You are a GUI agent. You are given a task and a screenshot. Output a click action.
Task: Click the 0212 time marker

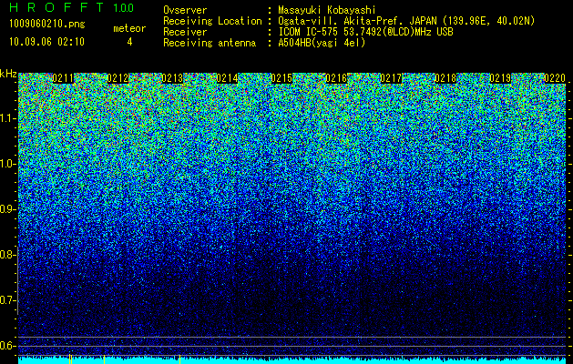point(118,78)
